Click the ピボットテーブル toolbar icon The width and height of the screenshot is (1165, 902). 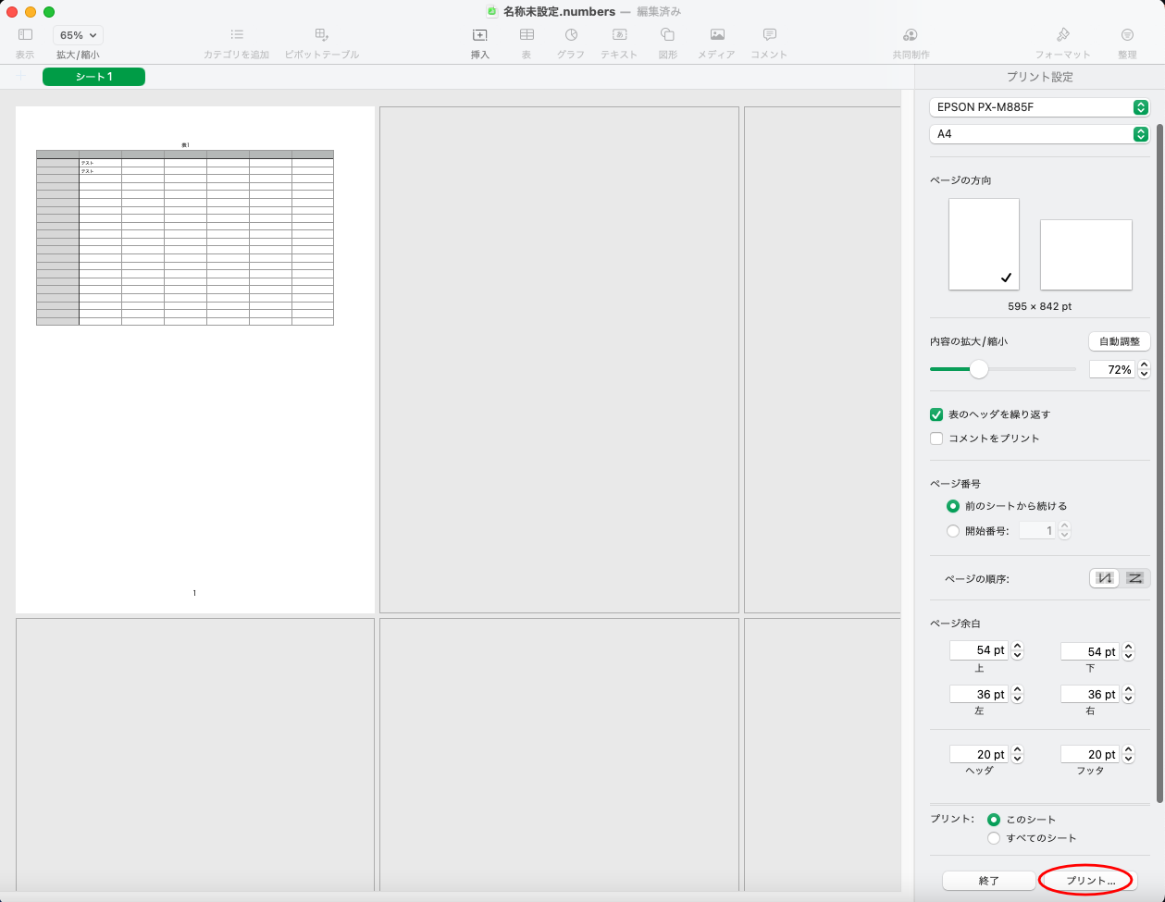coord(321,35)
